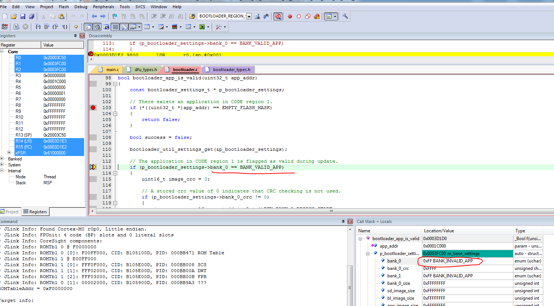Toggle the Registers Window button
Image resolution: width=554 pixels, height=306 pixels.
[115, 27]
